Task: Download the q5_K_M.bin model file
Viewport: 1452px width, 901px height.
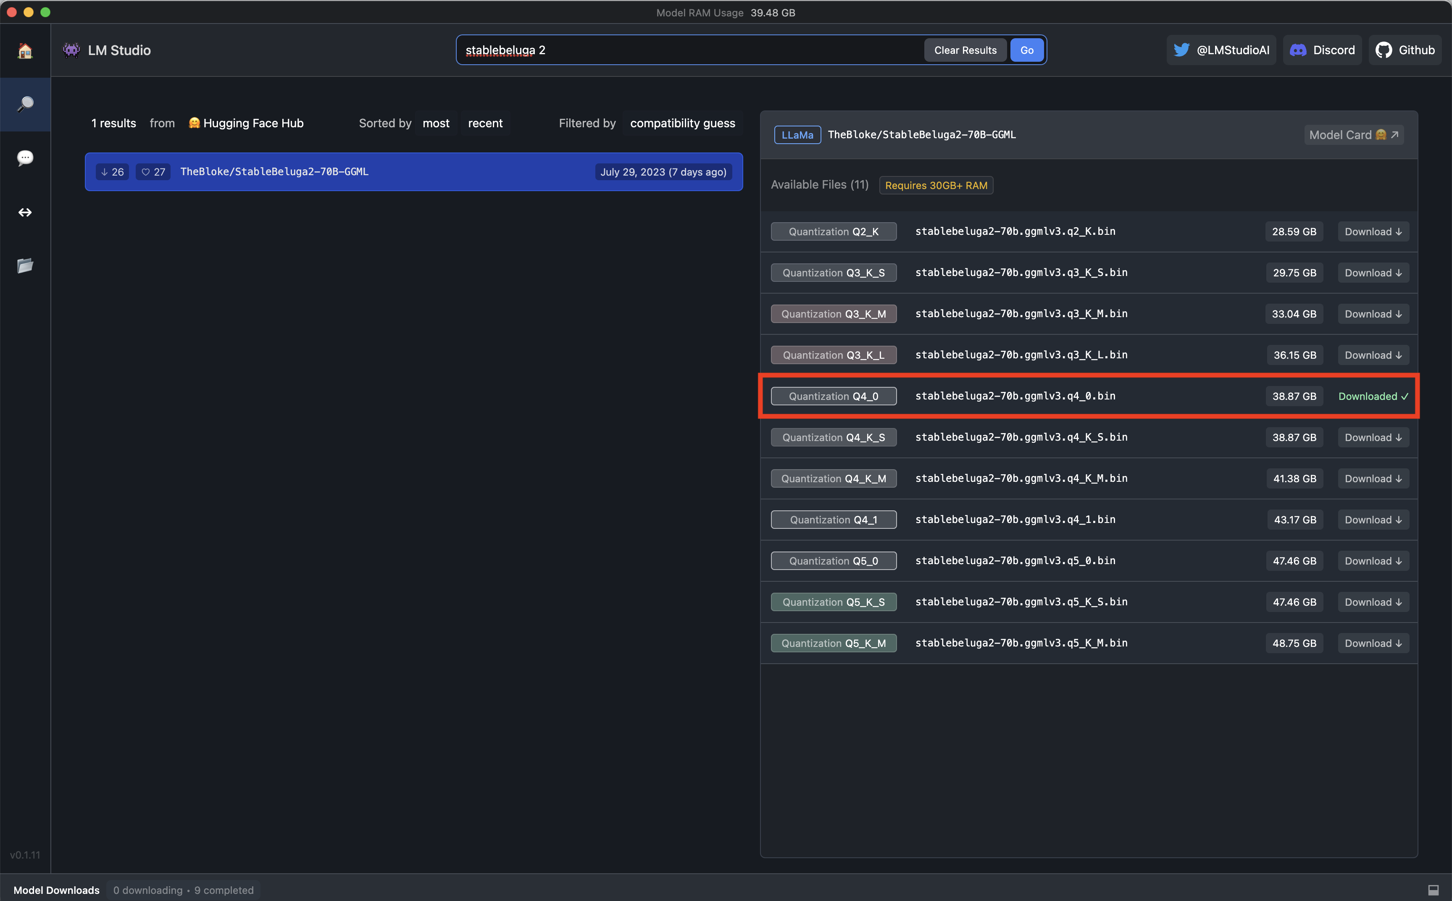Action: pos(1373,643)
